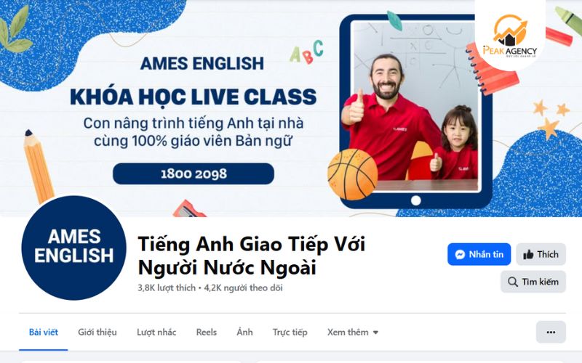Screen dimensions: 582x363
Task: Go to the Reels tab
Action: point(207,333)
